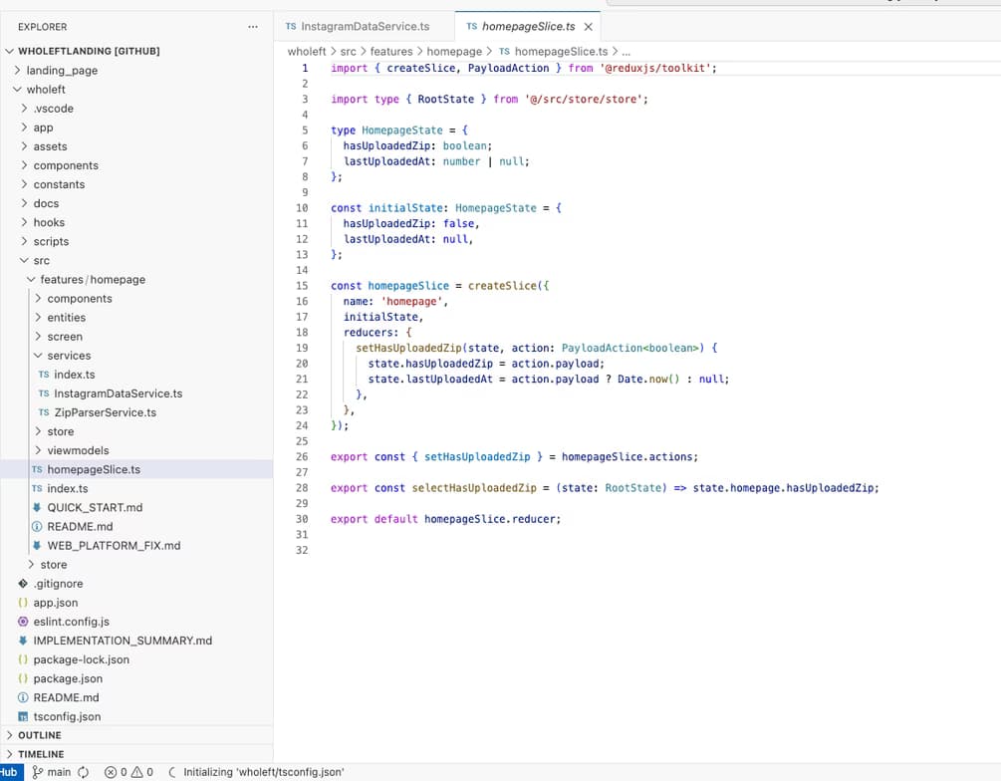Screen dimensions: 1001x781
Task: Open package-lock.json file
Action: coord(81,659)
